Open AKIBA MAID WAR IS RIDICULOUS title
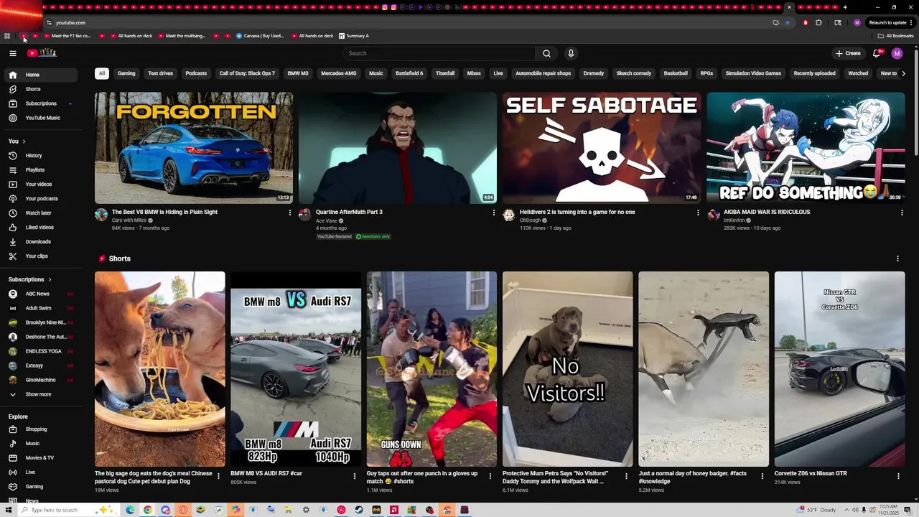 pos(767,212)
